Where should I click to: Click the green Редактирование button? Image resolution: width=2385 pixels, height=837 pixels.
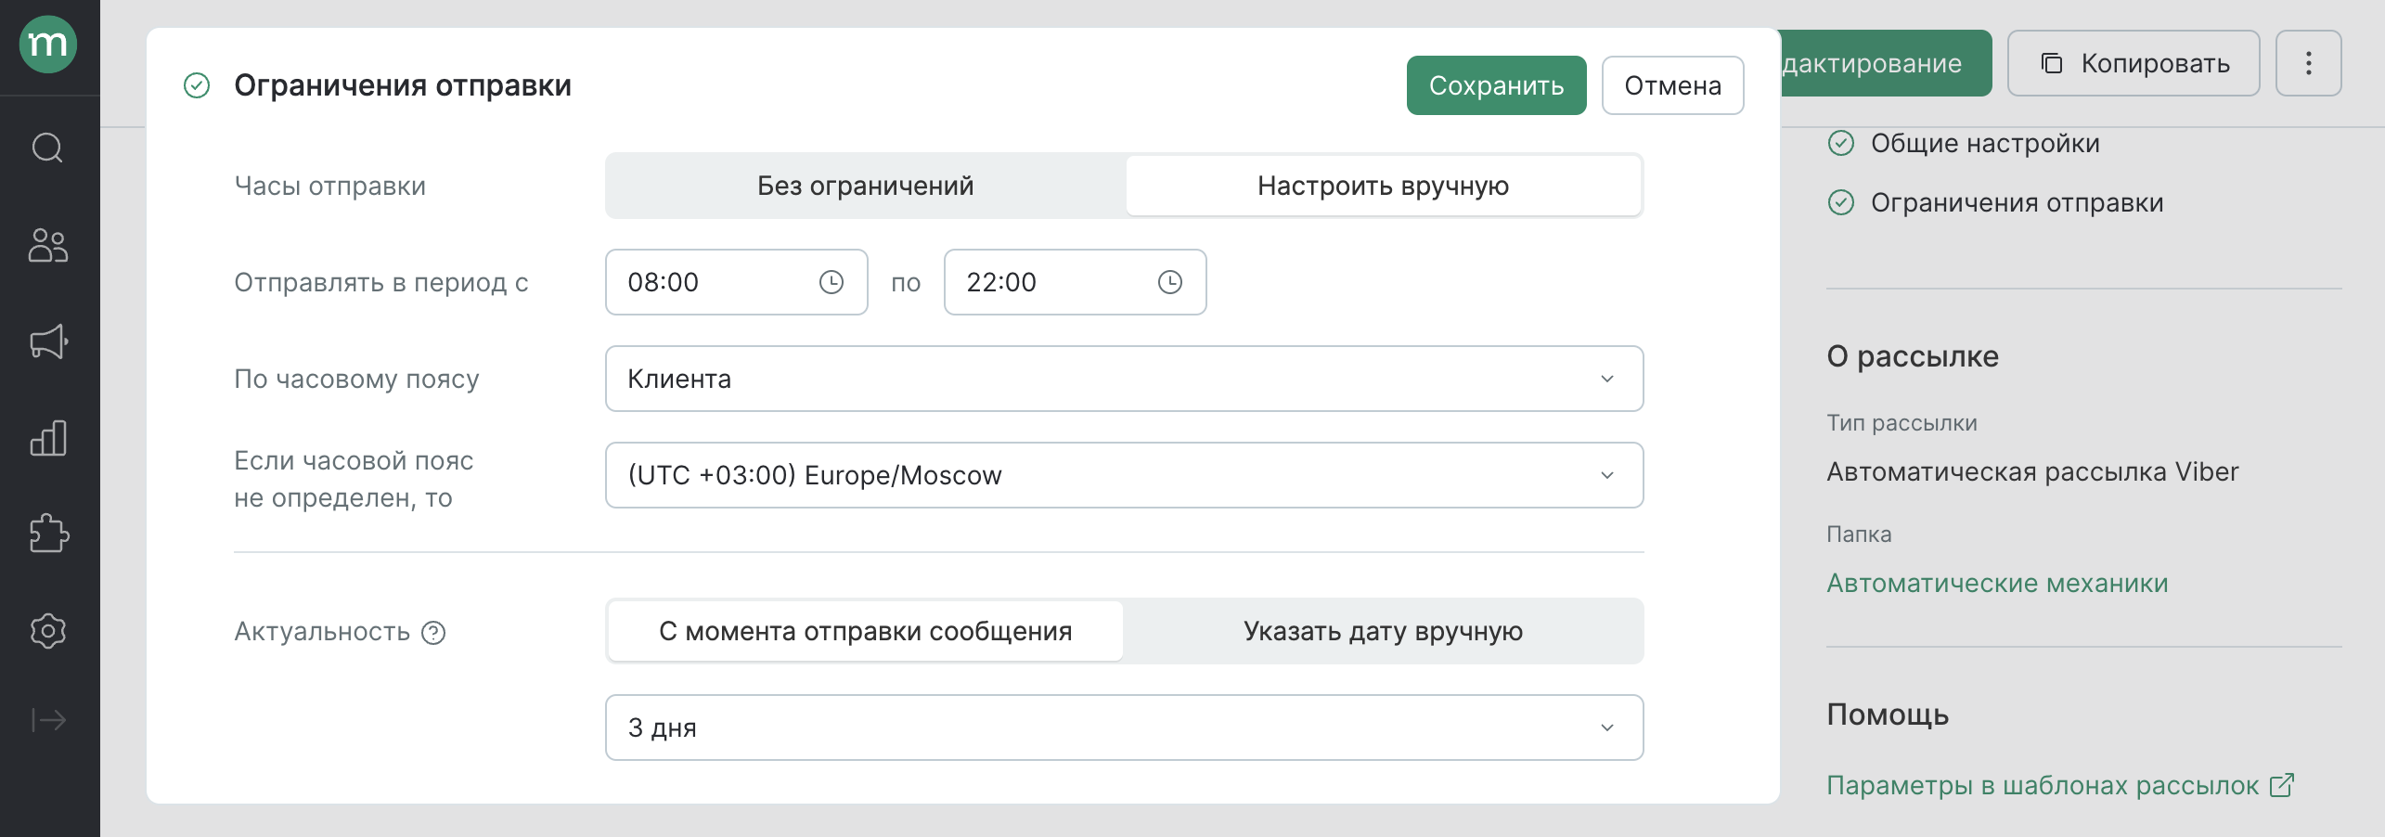pos(1886,63)
